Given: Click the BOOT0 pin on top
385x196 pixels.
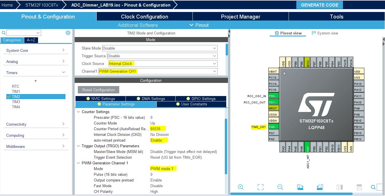Looking at the screenshot, I should coord(307,62).
